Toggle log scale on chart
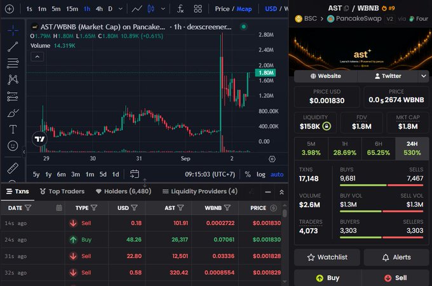Screen dimensions: 432x286 click(261, 174)
